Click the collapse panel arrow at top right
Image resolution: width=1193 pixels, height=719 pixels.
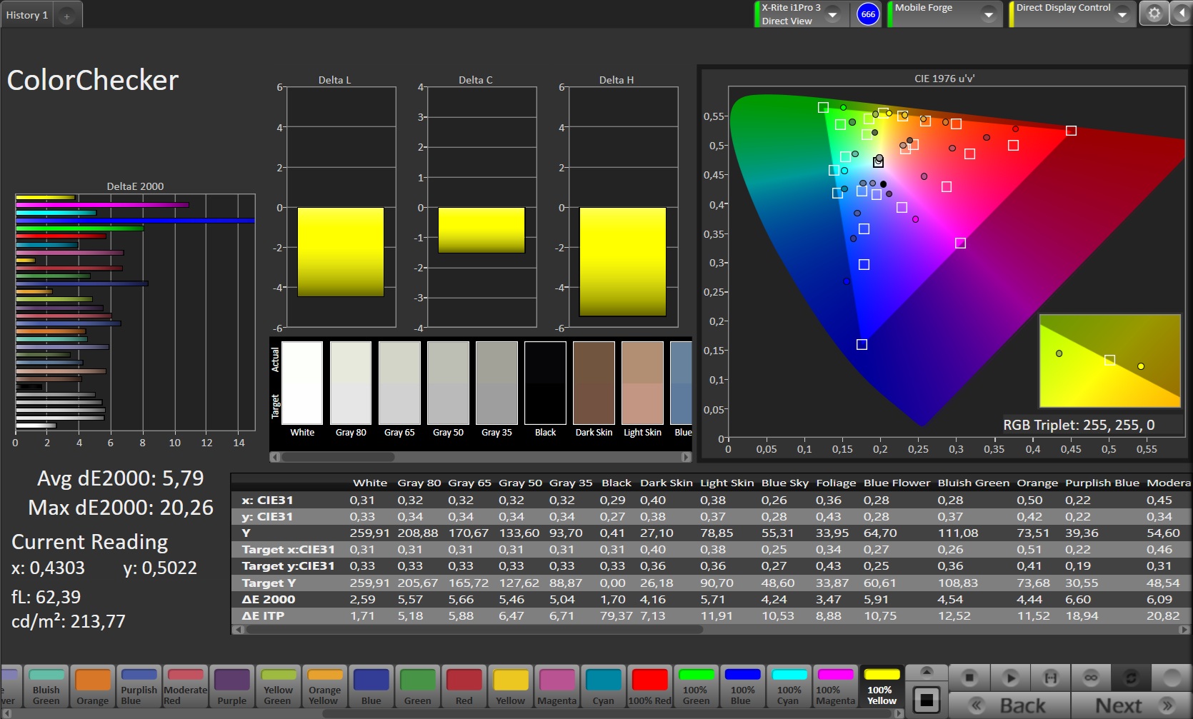point(1182,14)
